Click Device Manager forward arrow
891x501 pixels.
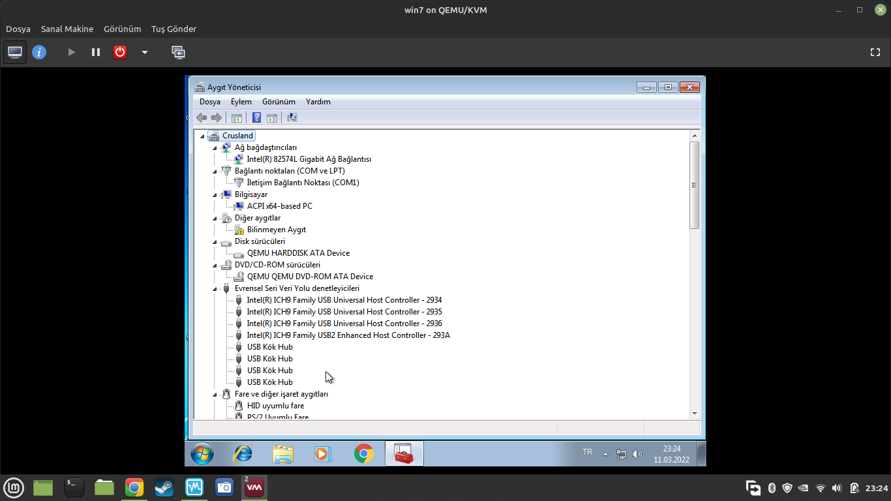[217, 117]
